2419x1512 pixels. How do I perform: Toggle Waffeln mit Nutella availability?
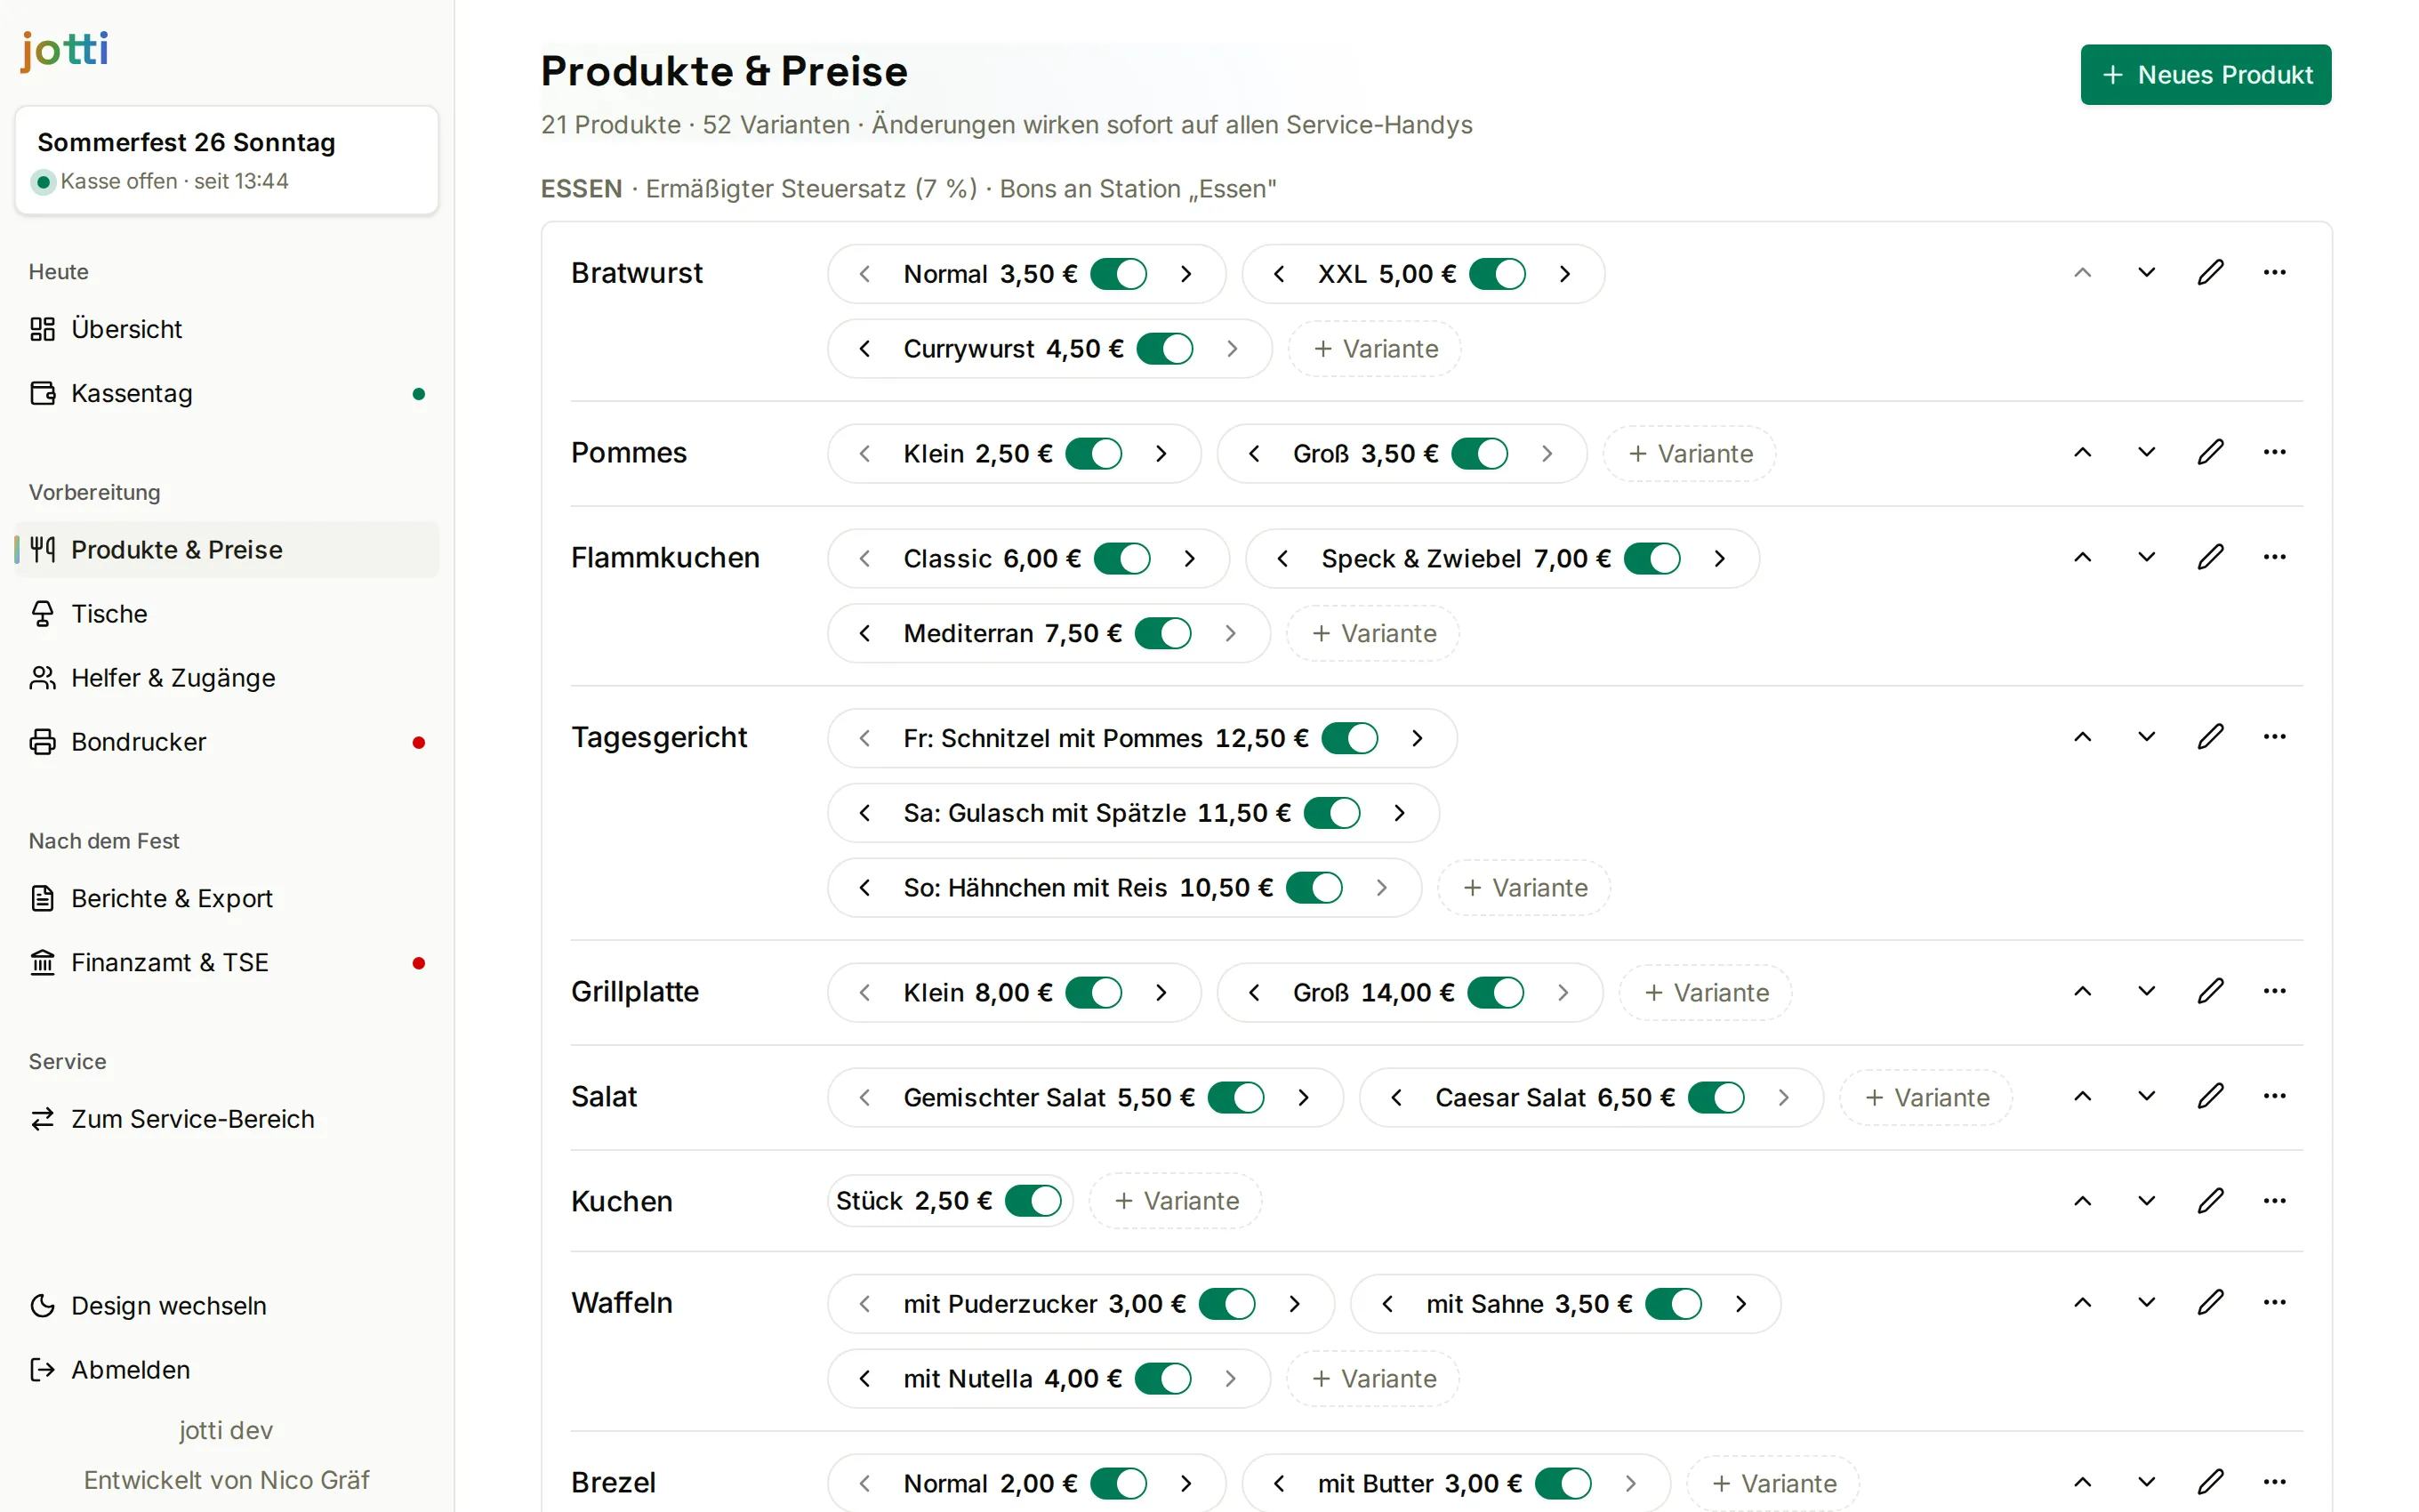coord(1162,1379)
